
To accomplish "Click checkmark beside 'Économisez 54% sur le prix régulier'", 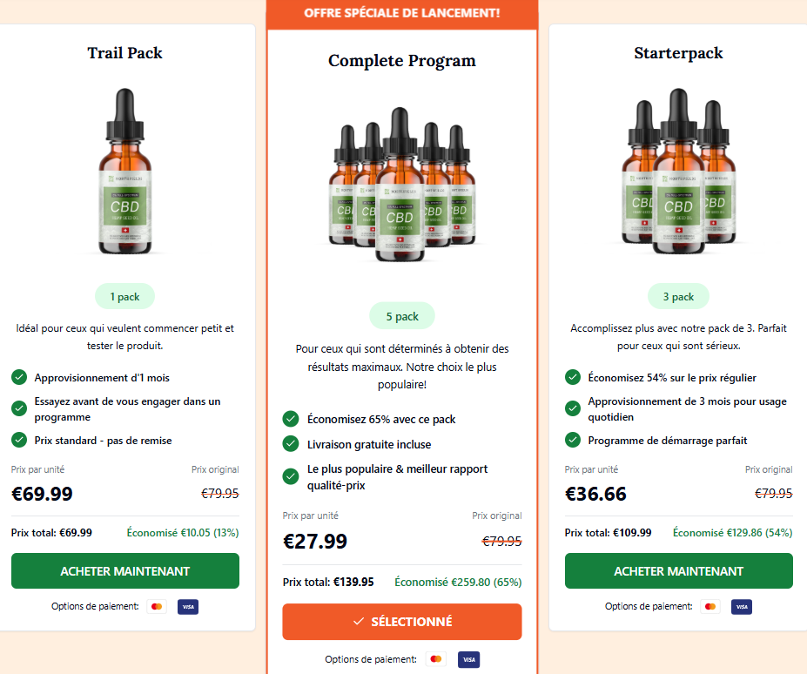I will click(x=573, y=377).
